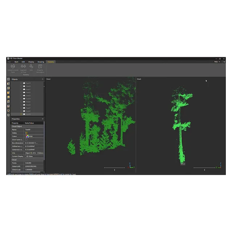Select the Segment by Tree tool
232x232 pixels.
point(23,69)
